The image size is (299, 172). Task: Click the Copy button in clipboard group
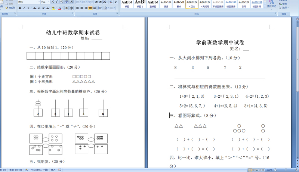coord(10,4)
